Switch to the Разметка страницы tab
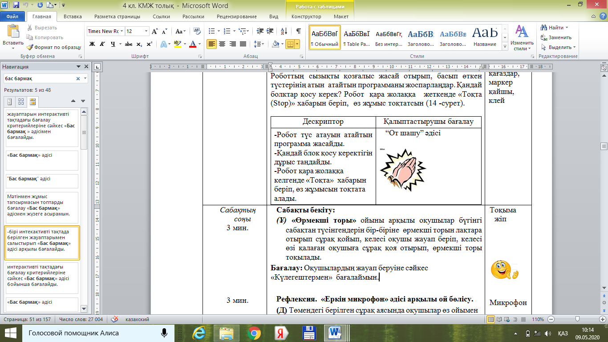608x342 pixels. 118,16
